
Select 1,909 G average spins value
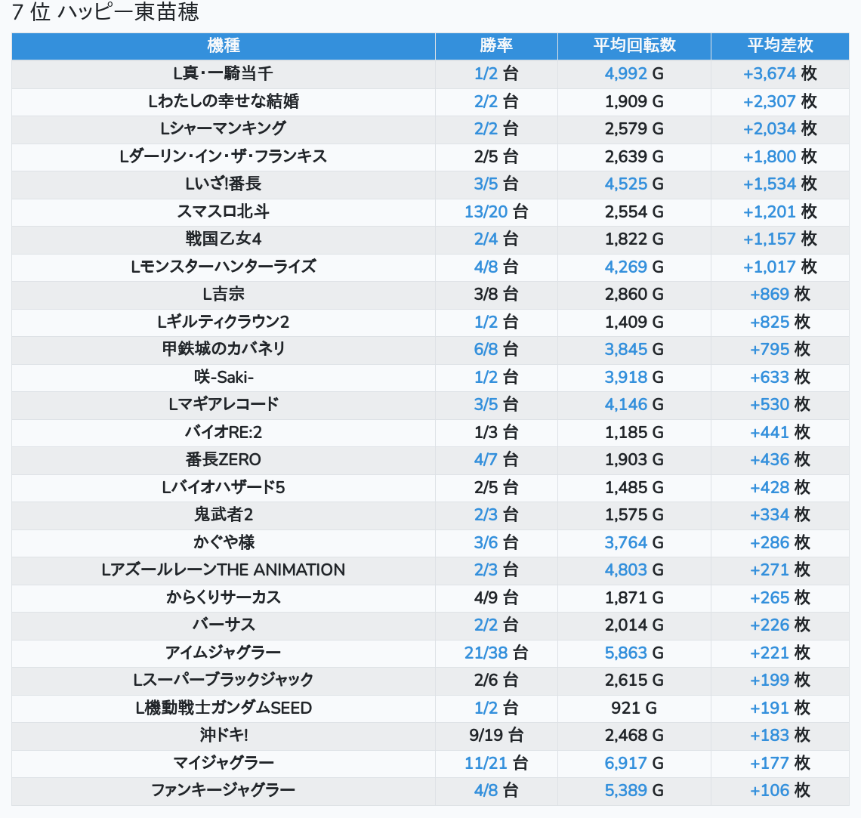coord(634,101)
